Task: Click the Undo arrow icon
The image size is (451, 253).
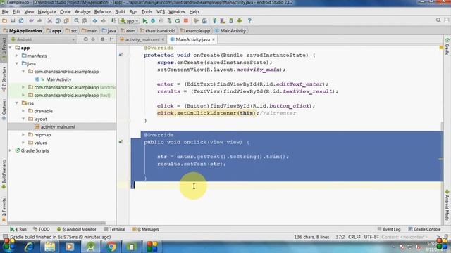Action: coord(31,20)
